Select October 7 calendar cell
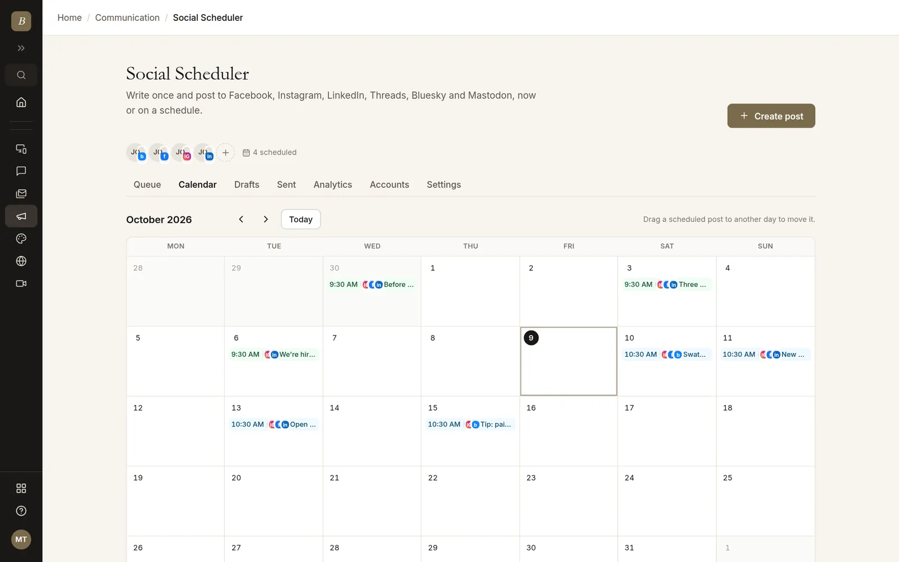Image resolution: width=899 pixels, height=562 pixels. click(372, 361)
